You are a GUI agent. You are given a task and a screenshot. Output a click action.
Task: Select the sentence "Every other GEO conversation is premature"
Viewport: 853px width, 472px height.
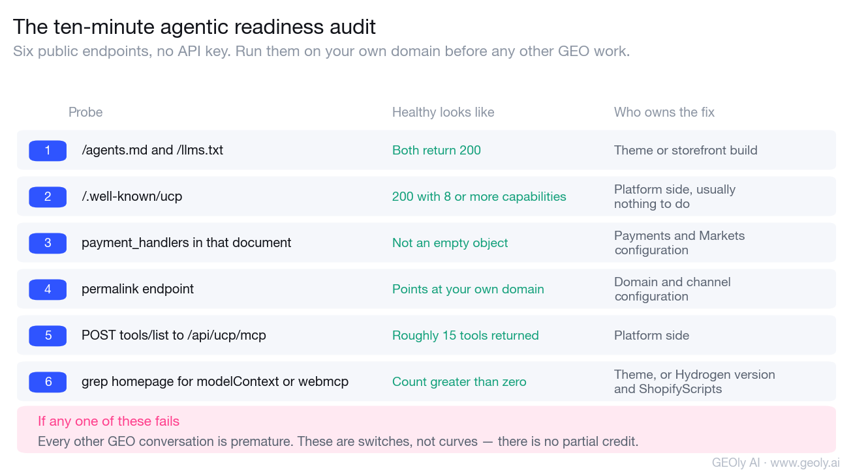tap(166, 441)
